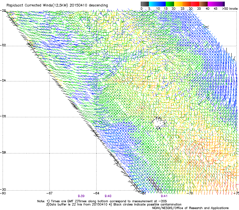Image resolution: width=239 pixels, height=210 pixels.
Task: Click the 'Data buffer is 22 hrs' note line
Action: 114,205
